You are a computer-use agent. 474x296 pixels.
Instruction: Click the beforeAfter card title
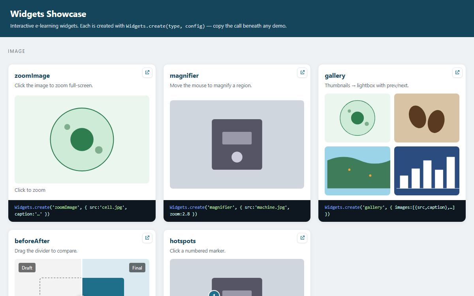click(x=32, y=241)
